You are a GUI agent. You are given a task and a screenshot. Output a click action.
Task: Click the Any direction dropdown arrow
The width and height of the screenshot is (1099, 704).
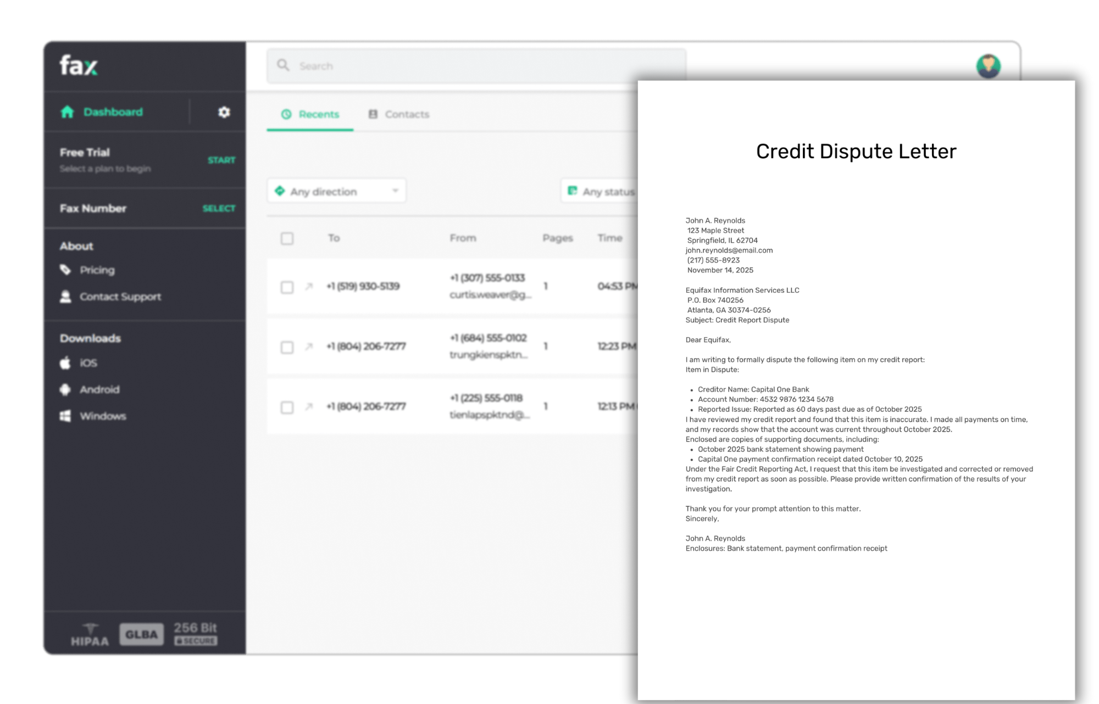pyautogui.click(x=395, y=191)
